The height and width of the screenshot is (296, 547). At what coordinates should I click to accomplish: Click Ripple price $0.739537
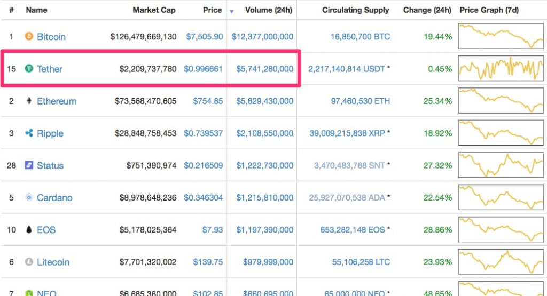tap(204, 133)
